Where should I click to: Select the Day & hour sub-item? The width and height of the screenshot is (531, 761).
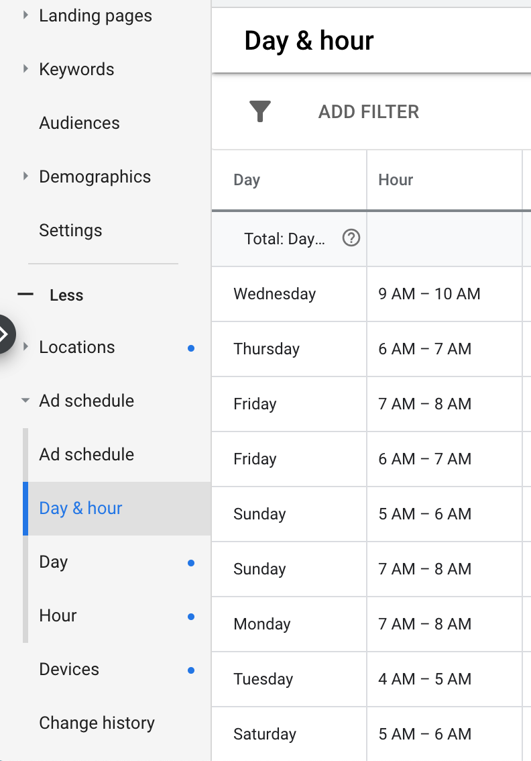[x=81, y=508]
